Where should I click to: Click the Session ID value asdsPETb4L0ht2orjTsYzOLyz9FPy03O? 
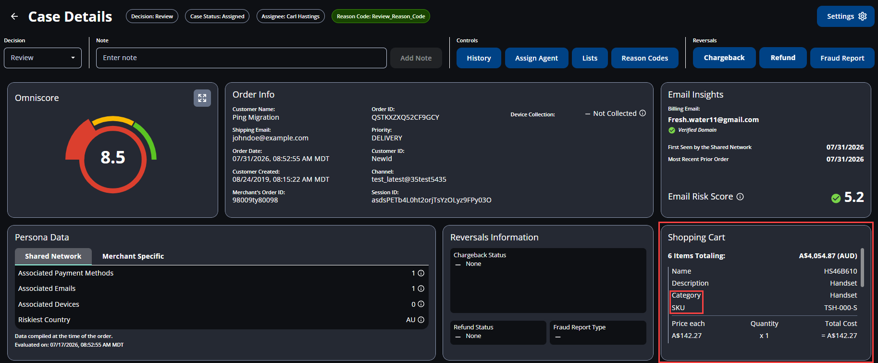click(x=431, y=200)
